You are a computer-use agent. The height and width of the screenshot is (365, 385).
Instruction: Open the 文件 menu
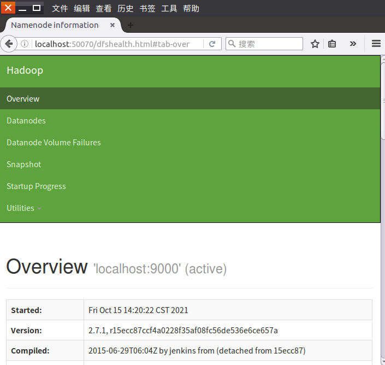(60, 9)
